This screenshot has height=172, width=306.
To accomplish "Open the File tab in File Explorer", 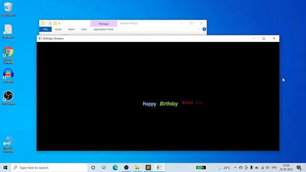I will [x=45, y=29].
